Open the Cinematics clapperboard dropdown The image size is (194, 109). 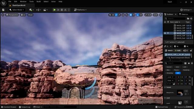coord(45,10)
